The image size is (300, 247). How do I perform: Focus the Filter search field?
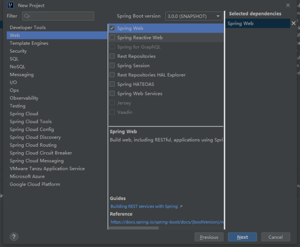(x=58, y=16)
